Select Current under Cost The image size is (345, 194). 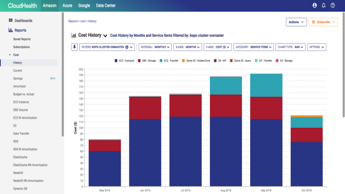17,71
